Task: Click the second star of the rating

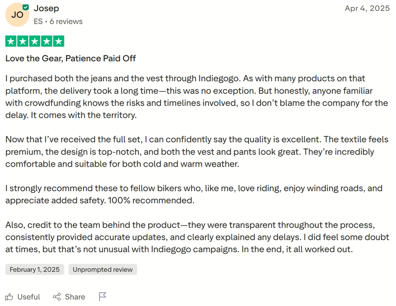Action: coord(22,41)
